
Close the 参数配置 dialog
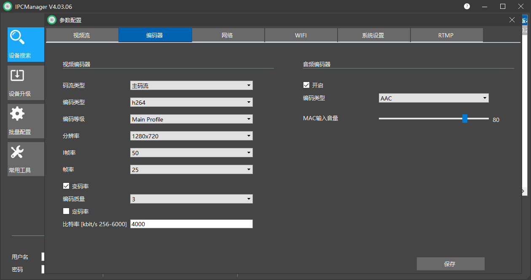coord(512,20)
